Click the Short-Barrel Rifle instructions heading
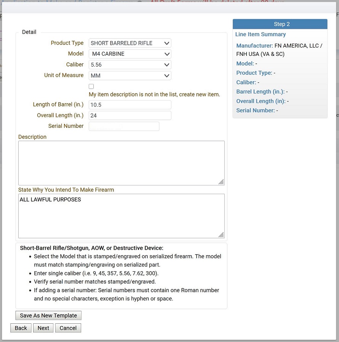The height and width of the screenshot is (342, 339). tap(91, 248)
